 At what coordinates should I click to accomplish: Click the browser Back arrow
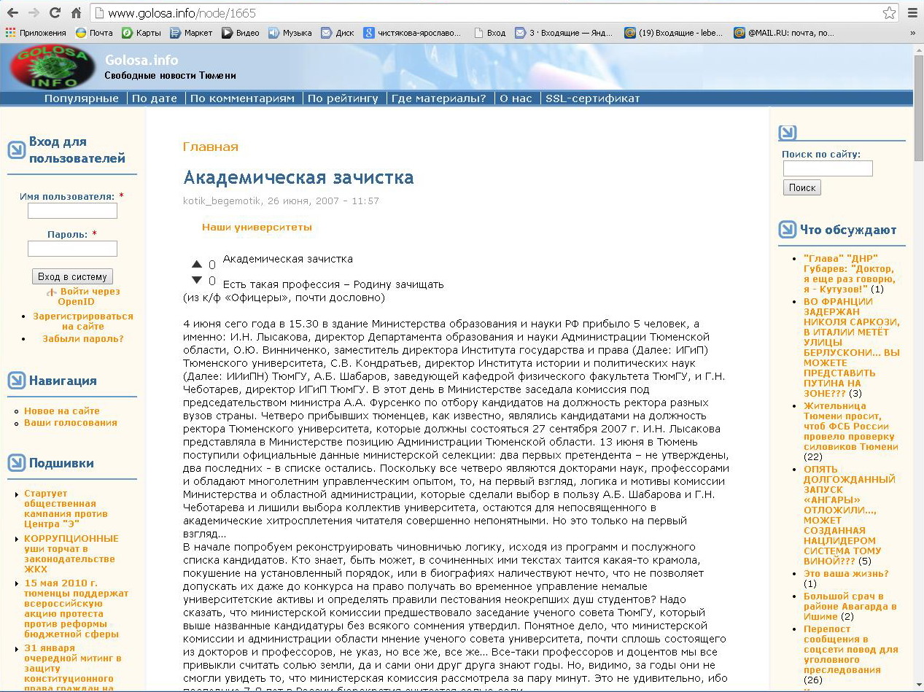point(12,13)
